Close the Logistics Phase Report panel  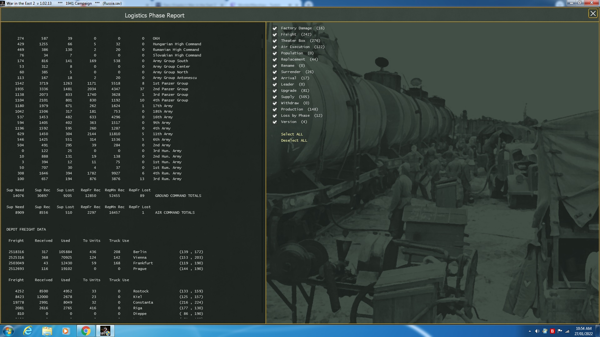[593, 13]
